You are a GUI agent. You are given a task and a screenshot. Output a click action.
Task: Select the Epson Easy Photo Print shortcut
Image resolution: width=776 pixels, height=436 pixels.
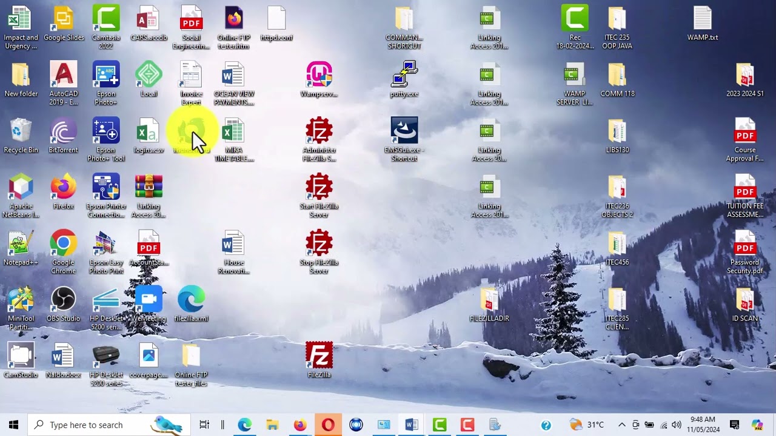106,253
